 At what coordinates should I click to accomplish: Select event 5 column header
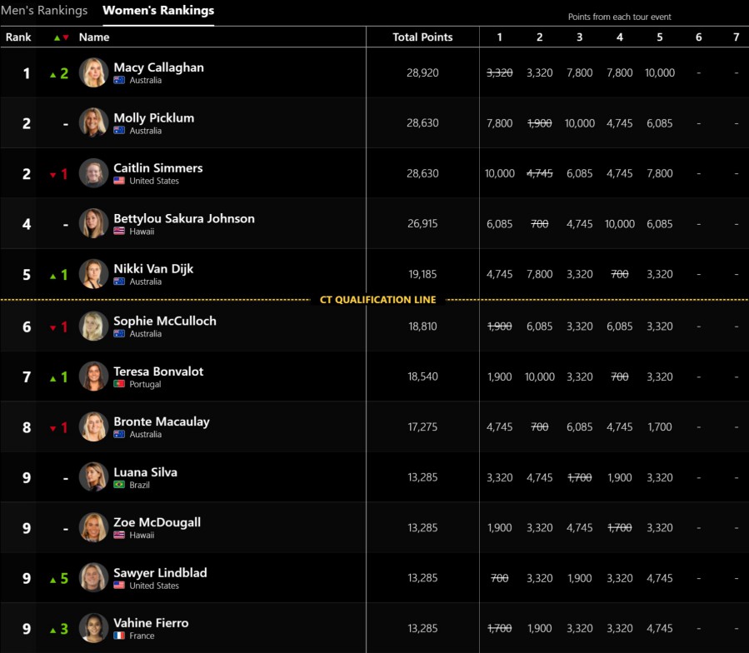click(660, 37)
